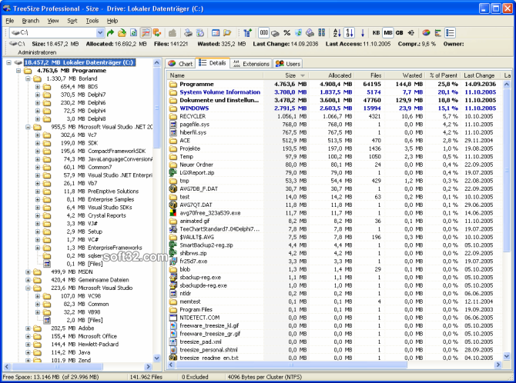516x383 pixels.
Task: Open the Sort menu
Action: (72, 21)
